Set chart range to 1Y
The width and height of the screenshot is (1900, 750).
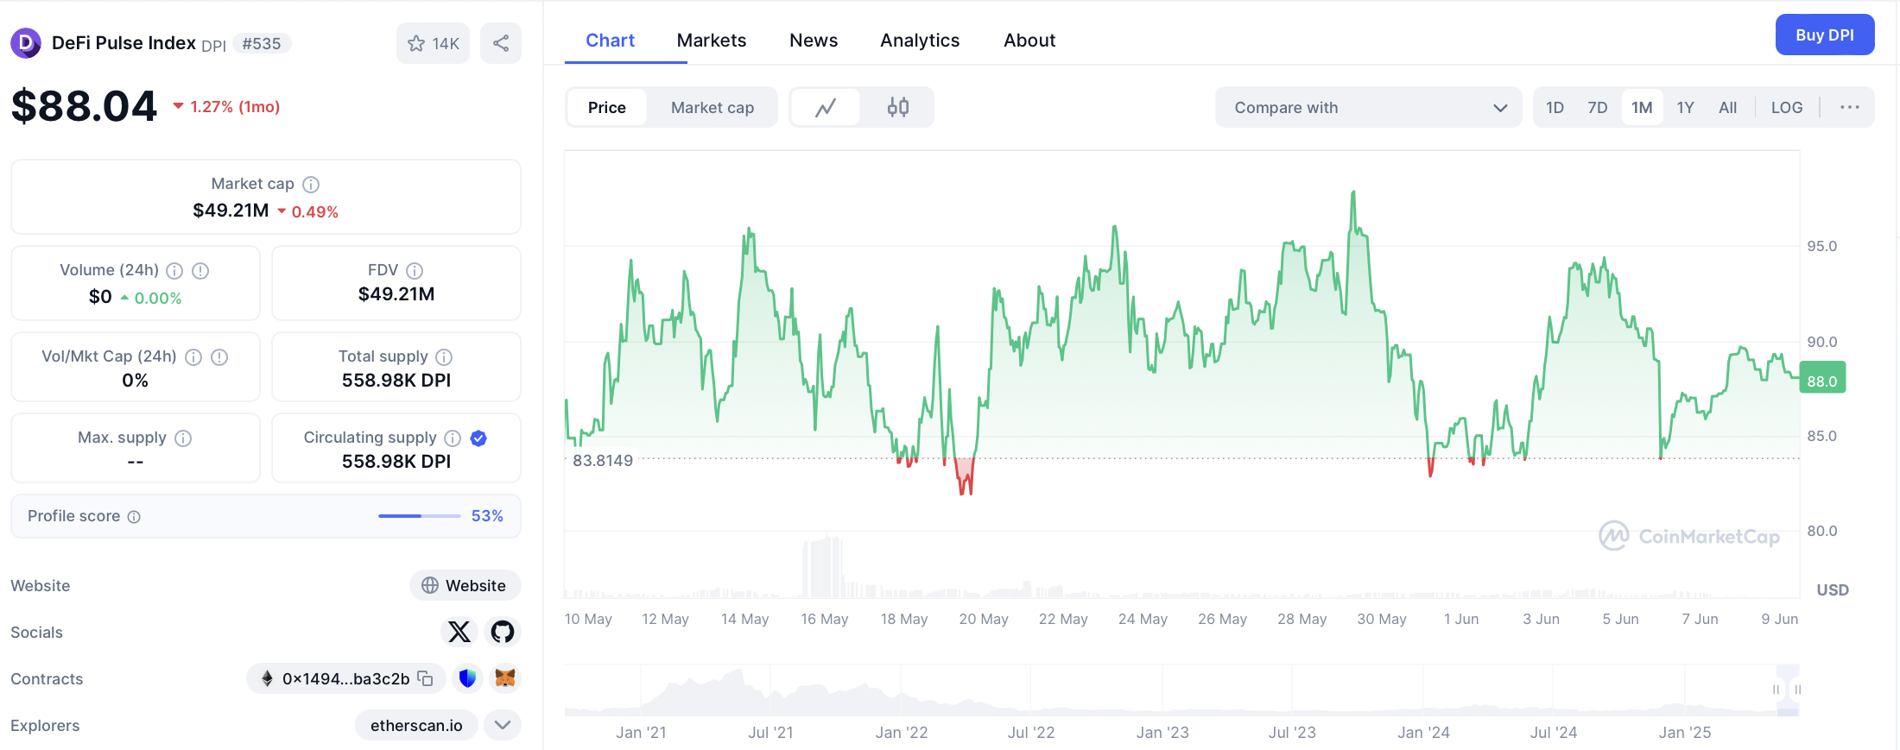click(1685, 107)
